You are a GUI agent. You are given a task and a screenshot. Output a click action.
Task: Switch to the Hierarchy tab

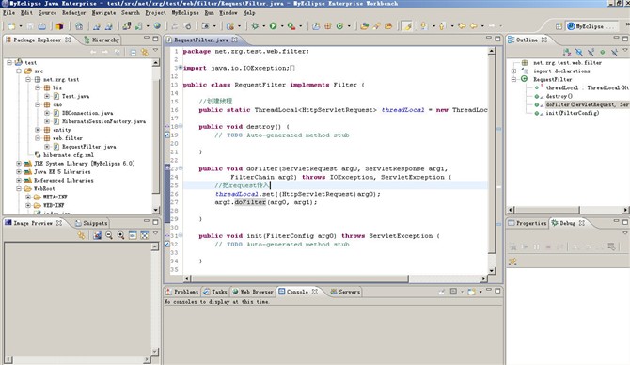102,40
